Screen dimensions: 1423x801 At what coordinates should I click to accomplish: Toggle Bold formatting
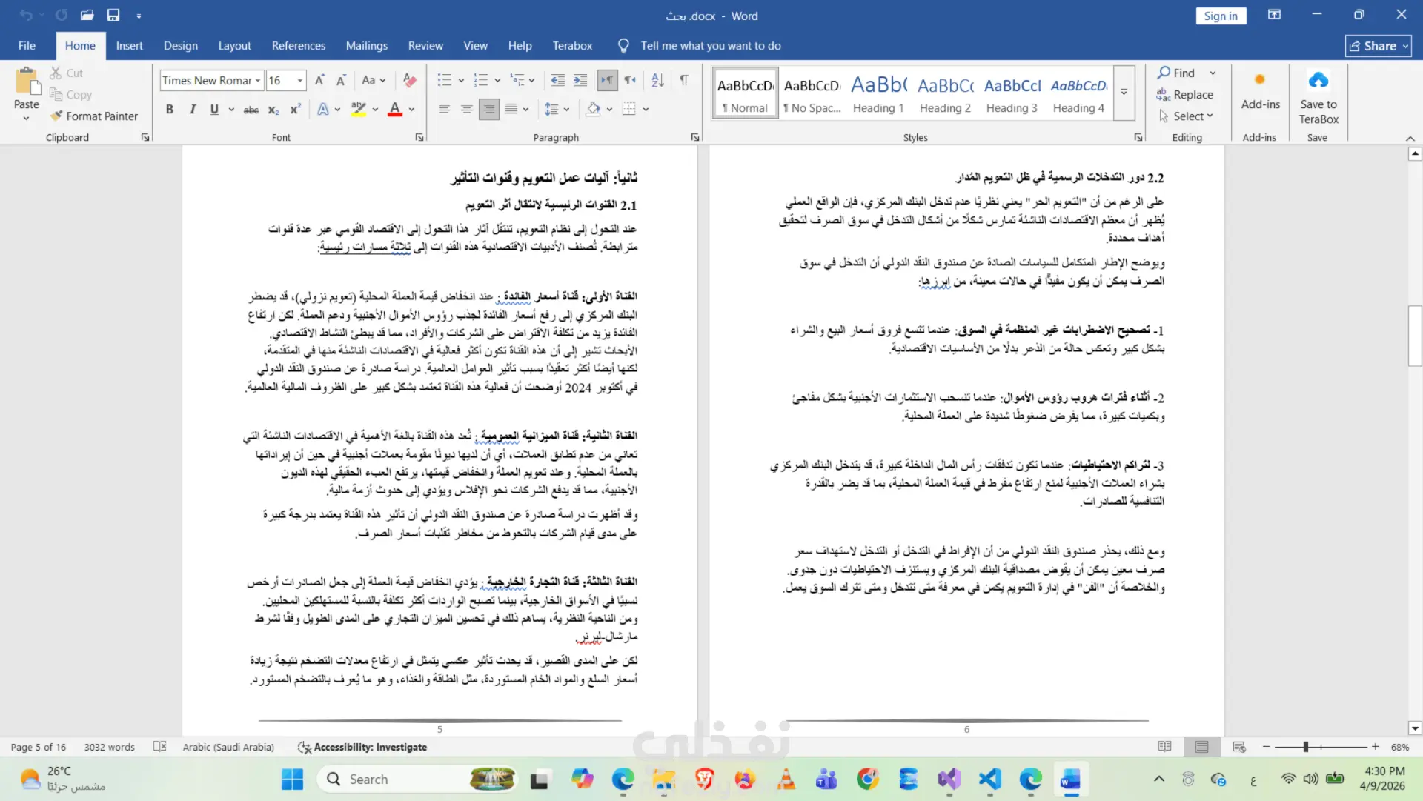170,109
